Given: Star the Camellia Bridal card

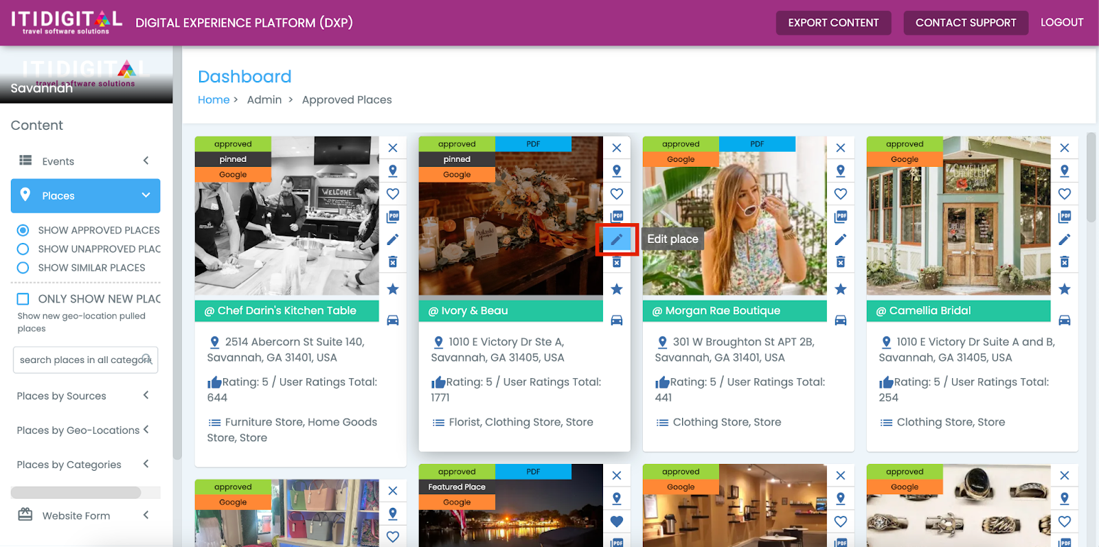Looking at the screenshot, I should tap(1065, 289).
